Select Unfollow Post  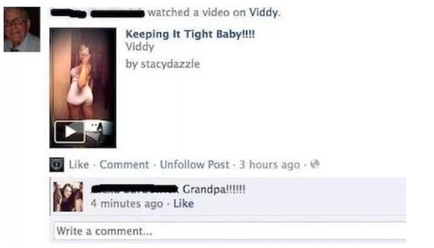click(x=194, y=165)
